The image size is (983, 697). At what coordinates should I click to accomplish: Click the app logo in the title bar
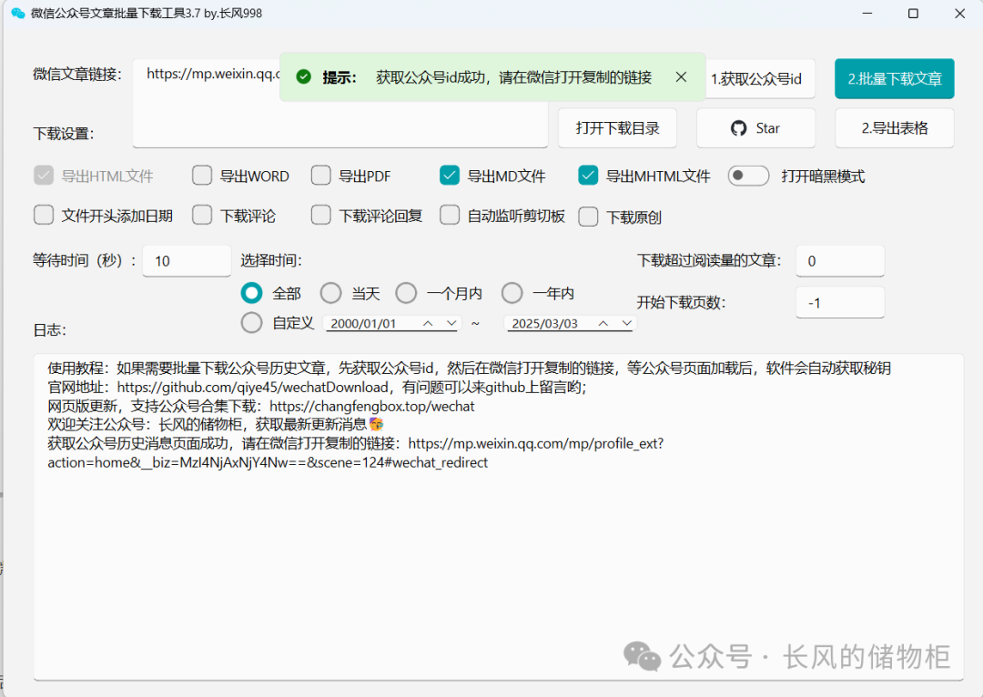point(18,14)
